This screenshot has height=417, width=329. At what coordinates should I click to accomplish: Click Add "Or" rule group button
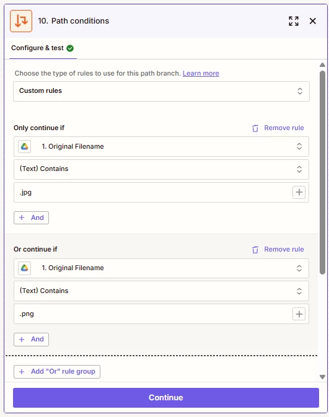click(x=57, y=372)
